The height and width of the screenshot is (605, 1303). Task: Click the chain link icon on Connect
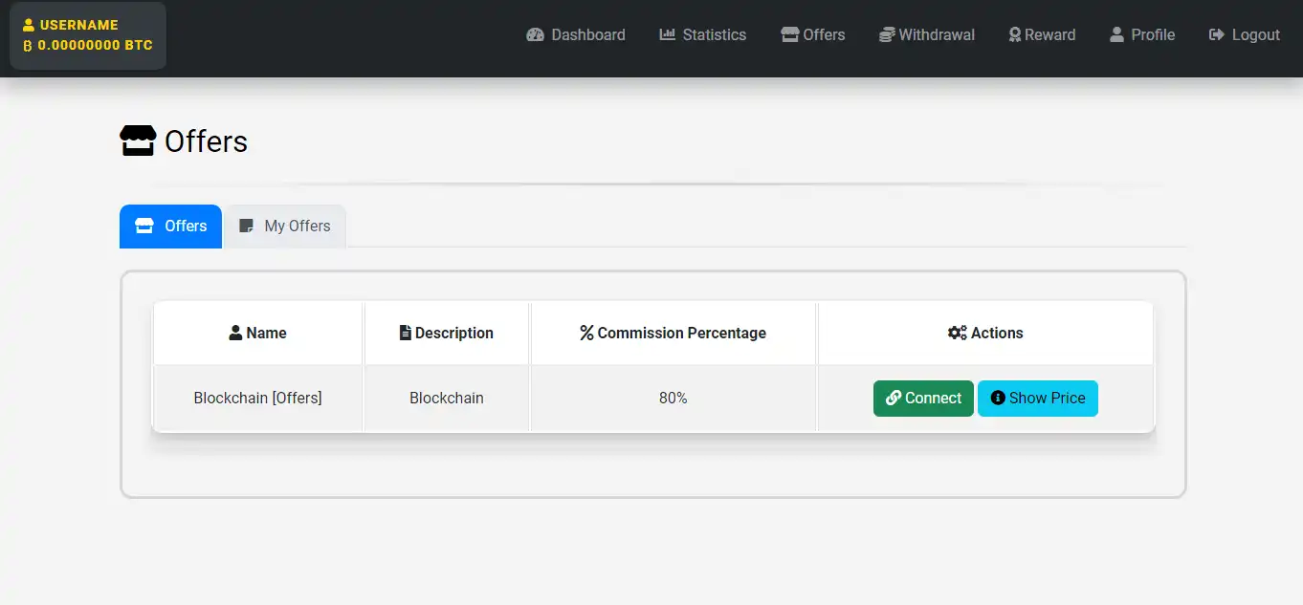[894, 399]
